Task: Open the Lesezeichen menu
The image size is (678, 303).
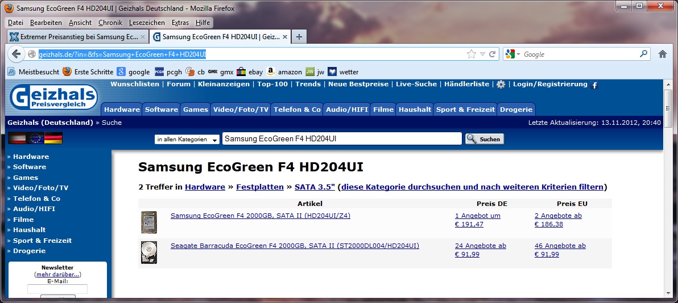Action: (147, 23)
